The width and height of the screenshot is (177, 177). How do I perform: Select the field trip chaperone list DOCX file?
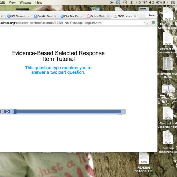coord(168,138)
